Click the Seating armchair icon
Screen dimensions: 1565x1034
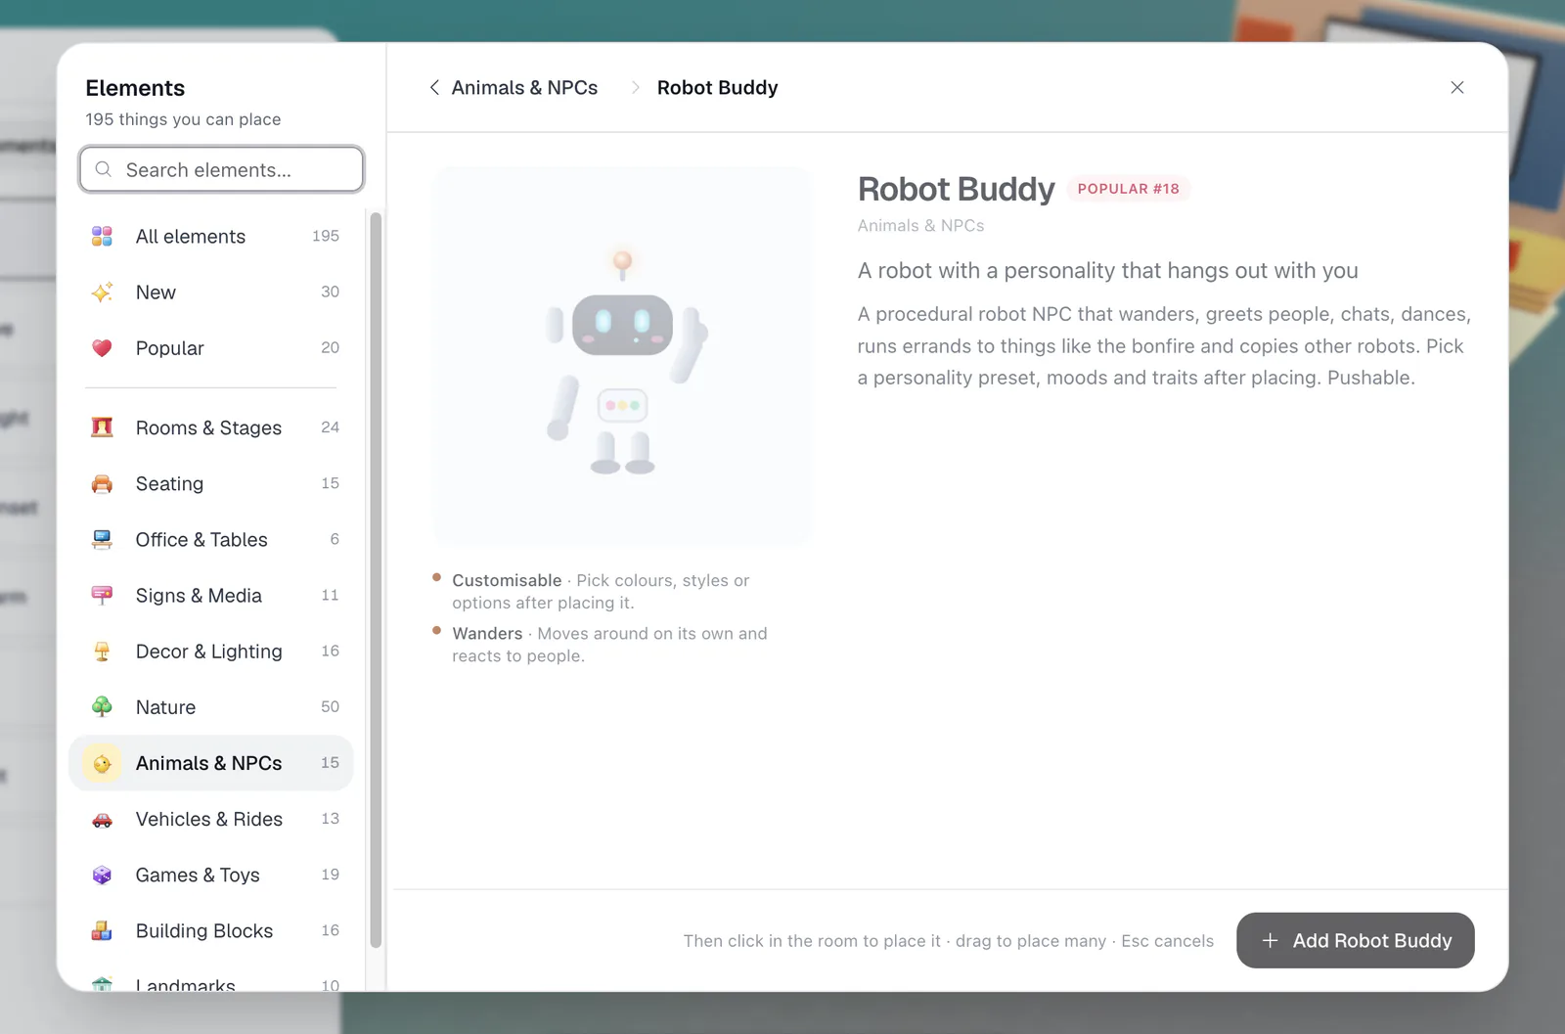tap(102, 483)
